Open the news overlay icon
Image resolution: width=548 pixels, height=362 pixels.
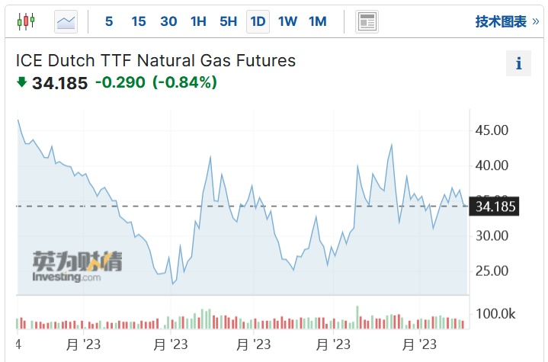tap(367, 21)
